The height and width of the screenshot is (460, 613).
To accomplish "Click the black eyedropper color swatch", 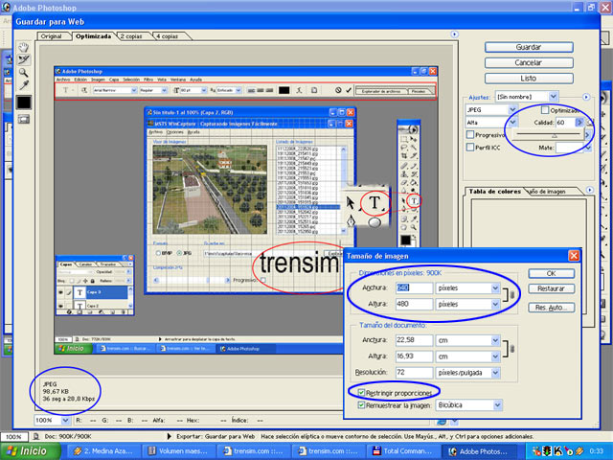I will pos(24,102).
